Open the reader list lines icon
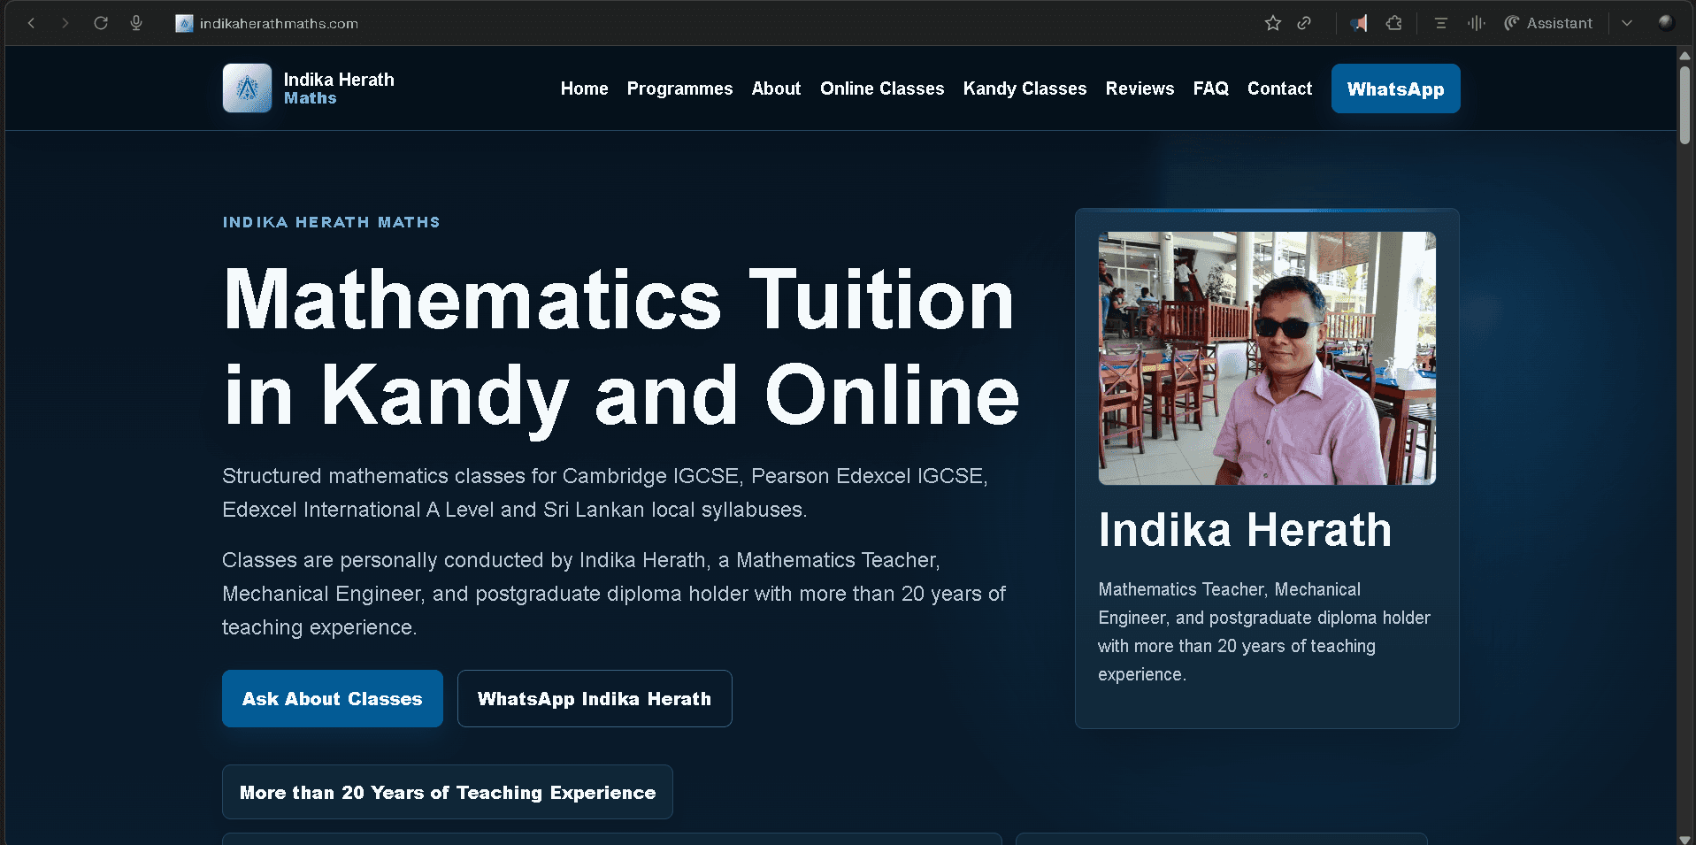This screenshot has width=1696, height=845. (1441, 23)
